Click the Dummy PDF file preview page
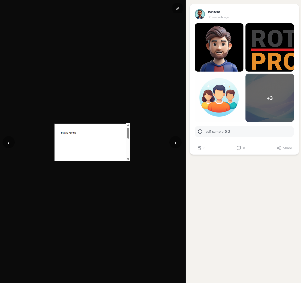The height and width of the screenshot is (283, 301). pyautogui.click(x=90, y=142)
